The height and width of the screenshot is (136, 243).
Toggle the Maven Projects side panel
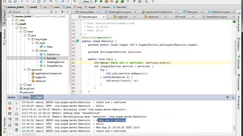point(239,22)
